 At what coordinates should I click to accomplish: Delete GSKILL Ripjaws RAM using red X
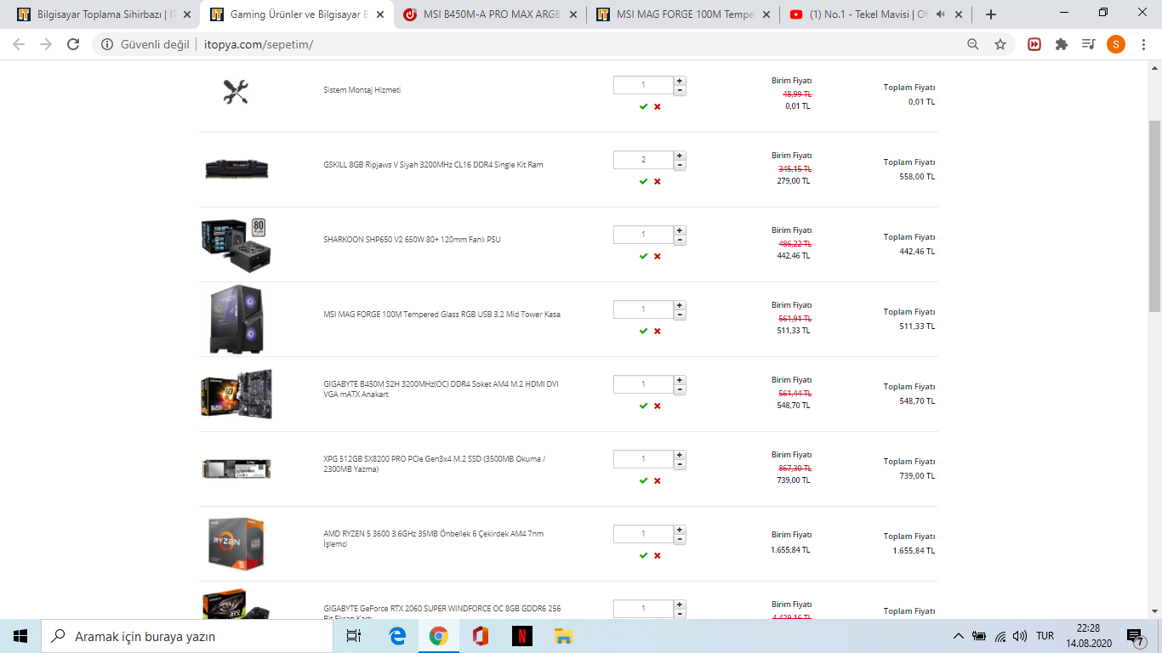[658, 181]
